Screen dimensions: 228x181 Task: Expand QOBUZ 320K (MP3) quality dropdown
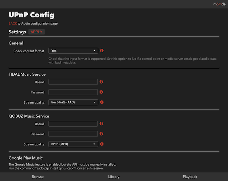pos(73,144)
